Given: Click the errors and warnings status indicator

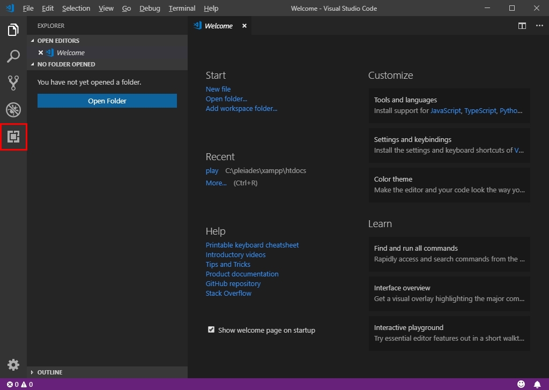Looking at the screenshot, I should (20, 384).
